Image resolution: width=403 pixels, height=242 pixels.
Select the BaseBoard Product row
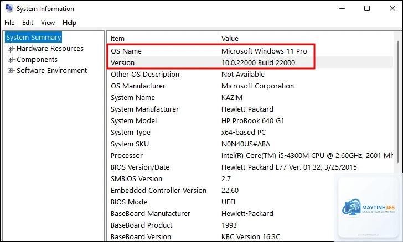[250, 225]
